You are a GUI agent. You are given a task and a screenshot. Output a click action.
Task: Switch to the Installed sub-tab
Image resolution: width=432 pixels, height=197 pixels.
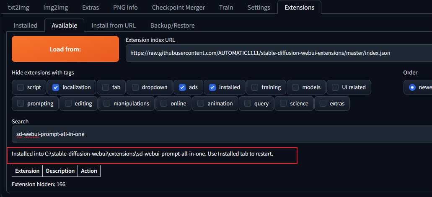point(25,26)
